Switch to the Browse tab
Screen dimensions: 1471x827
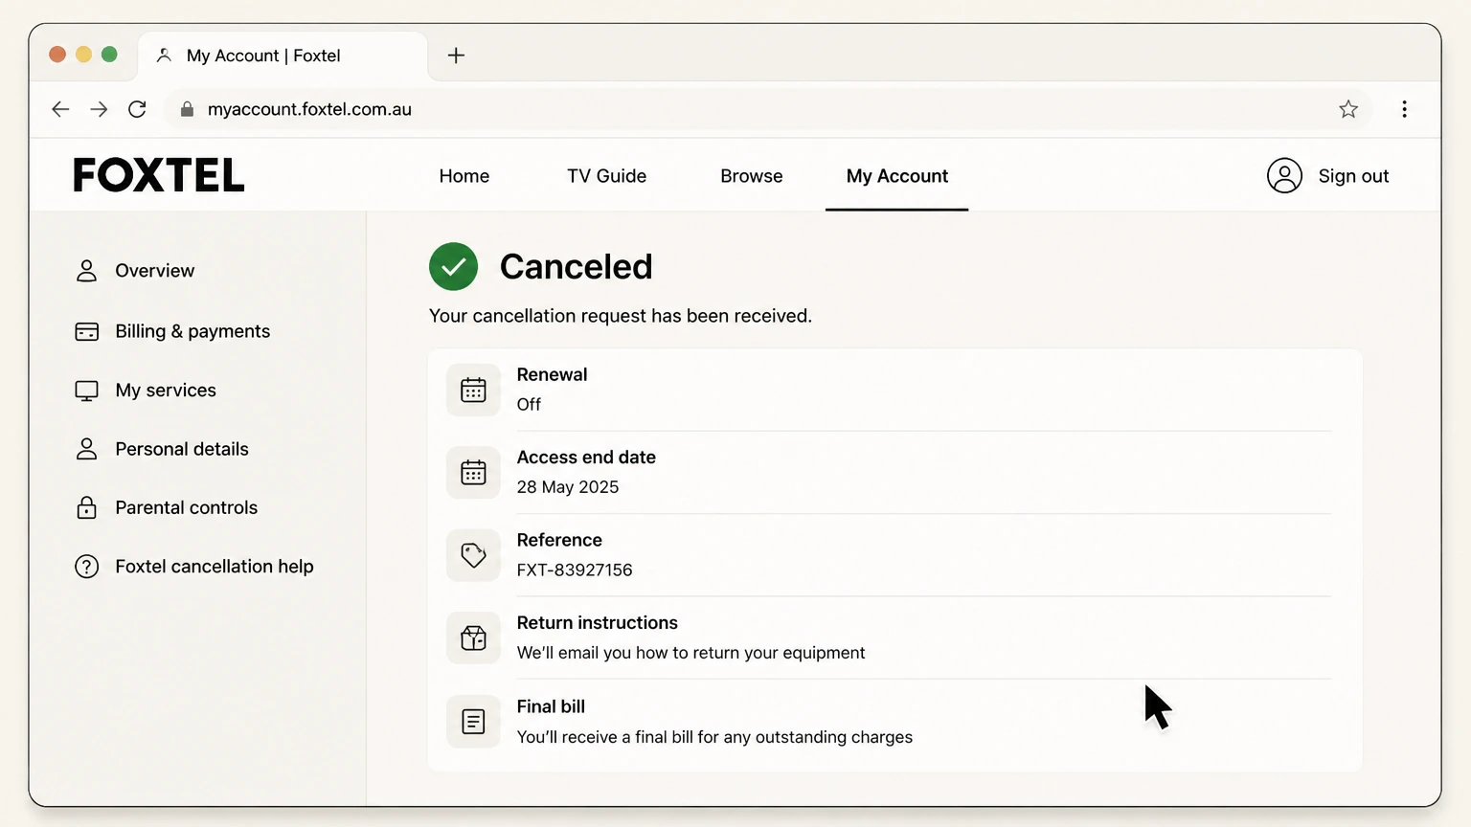point(752,176)
